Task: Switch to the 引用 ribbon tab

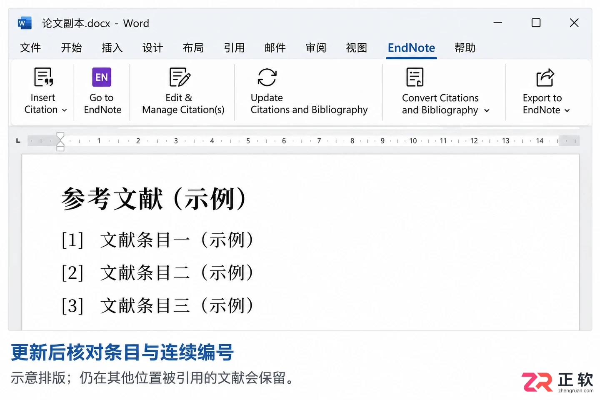Action: pos(234,48)
